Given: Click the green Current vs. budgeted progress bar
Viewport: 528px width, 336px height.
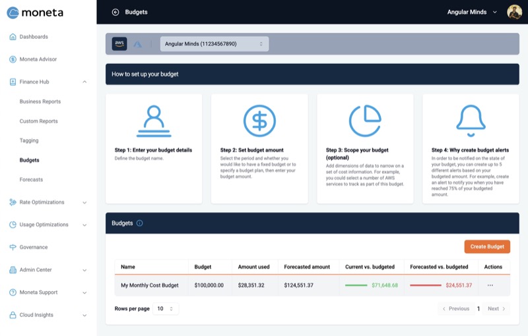Looking at the screenshot, I should (356, 285).
